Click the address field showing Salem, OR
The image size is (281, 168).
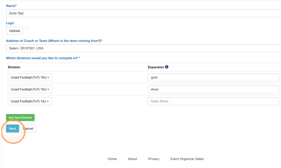click(x=143, y=48)
